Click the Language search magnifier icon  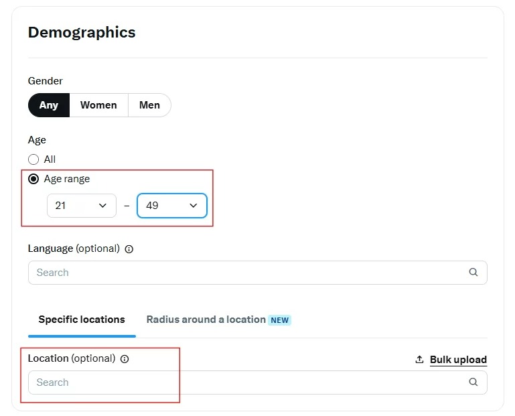tap(473, 272)
